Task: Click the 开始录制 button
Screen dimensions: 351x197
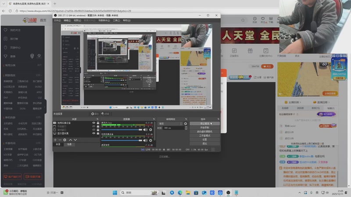Action: tap(204, 127)
